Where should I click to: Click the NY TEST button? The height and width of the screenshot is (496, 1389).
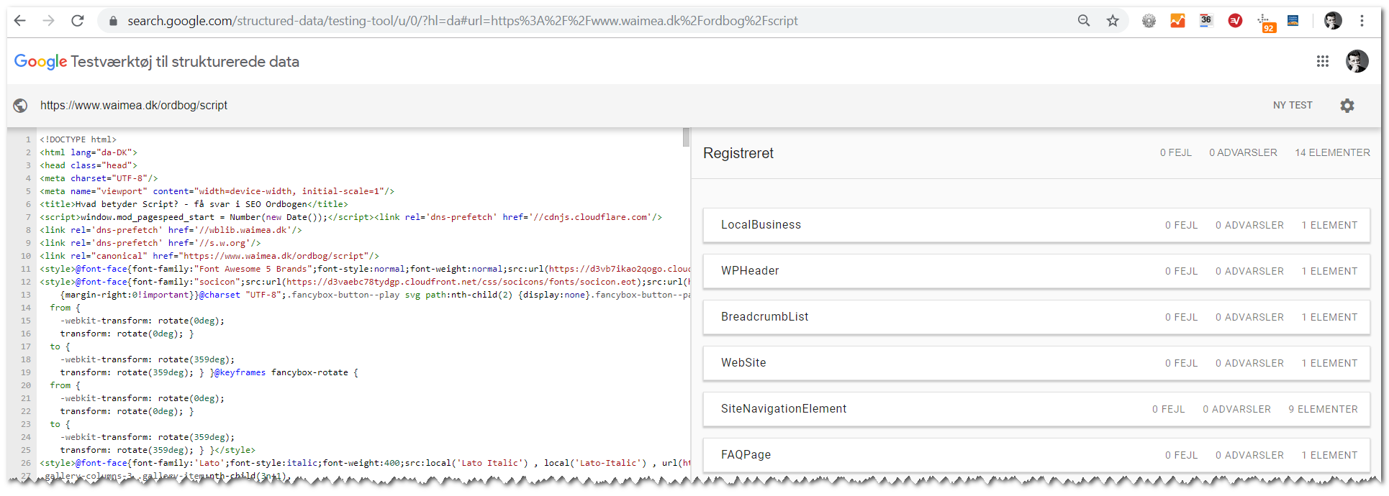click(1292, 106)
